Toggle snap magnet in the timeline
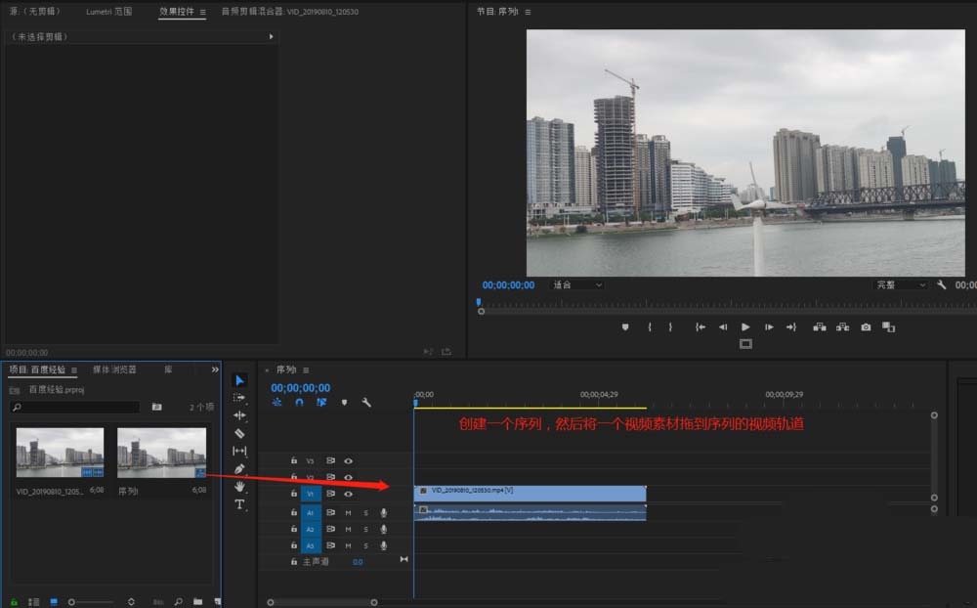Viewport: 977px width, 608px height. (x=299, y=402)
